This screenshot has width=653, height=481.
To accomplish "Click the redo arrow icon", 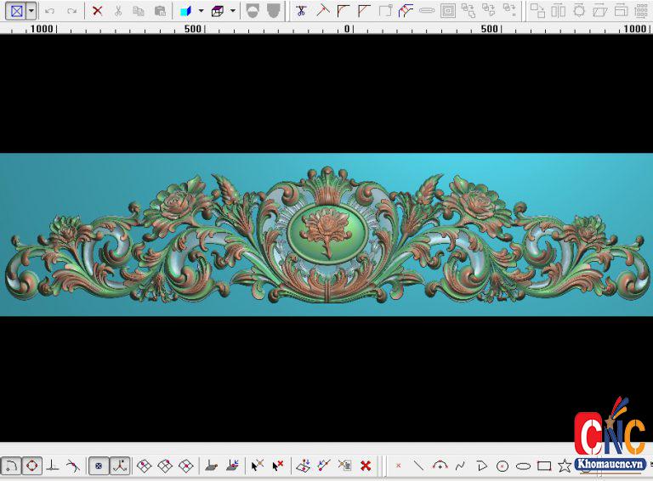I will [x=71, y=11].
